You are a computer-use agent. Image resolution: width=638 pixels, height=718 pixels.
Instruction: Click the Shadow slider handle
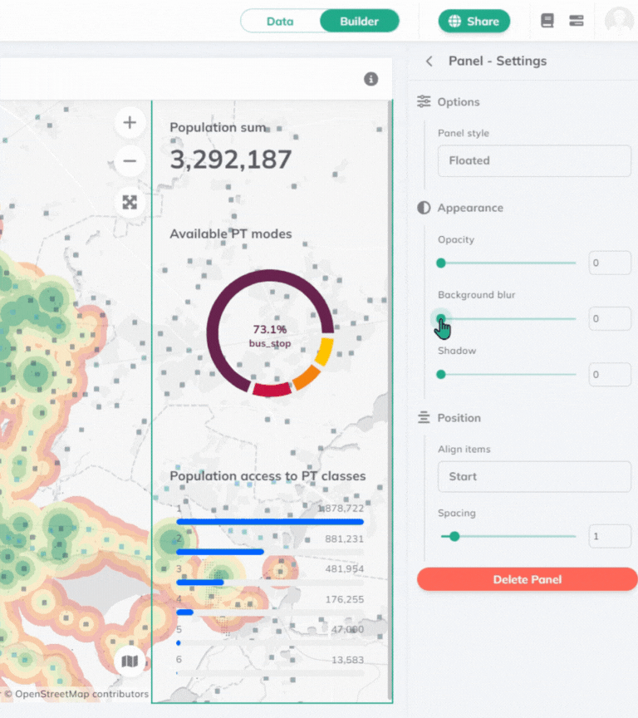pyautogui.click(x=441, y=374)
